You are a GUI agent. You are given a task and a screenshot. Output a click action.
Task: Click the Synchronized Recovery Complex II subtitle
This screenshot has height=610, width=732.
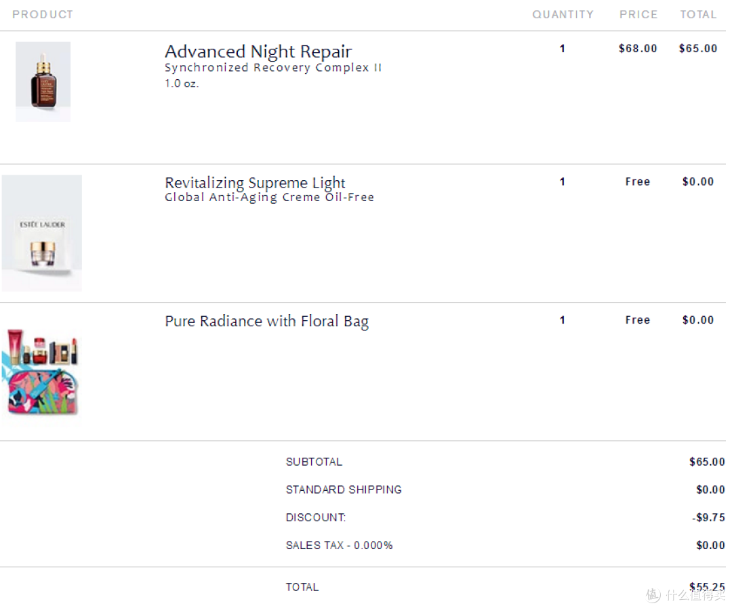click(273, 68)
